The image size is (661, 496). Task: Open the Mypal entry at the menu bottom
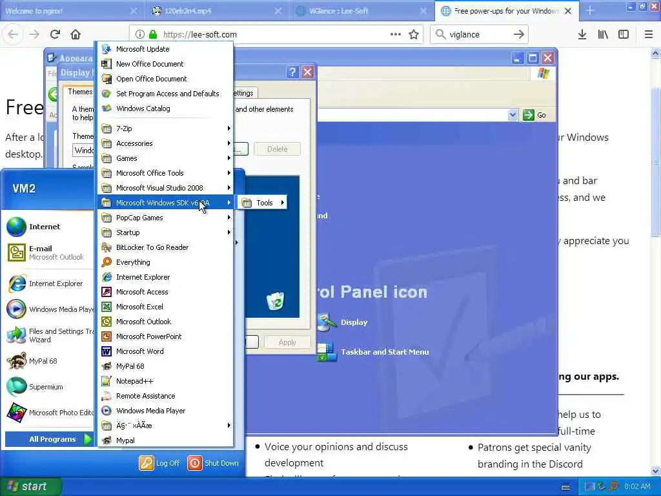pos(165,440)
